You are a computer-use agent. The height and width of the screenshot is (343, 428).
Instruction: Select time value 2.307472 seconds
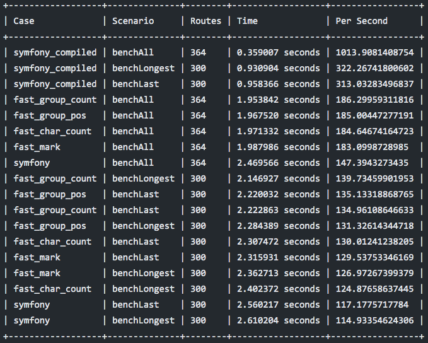279,241
